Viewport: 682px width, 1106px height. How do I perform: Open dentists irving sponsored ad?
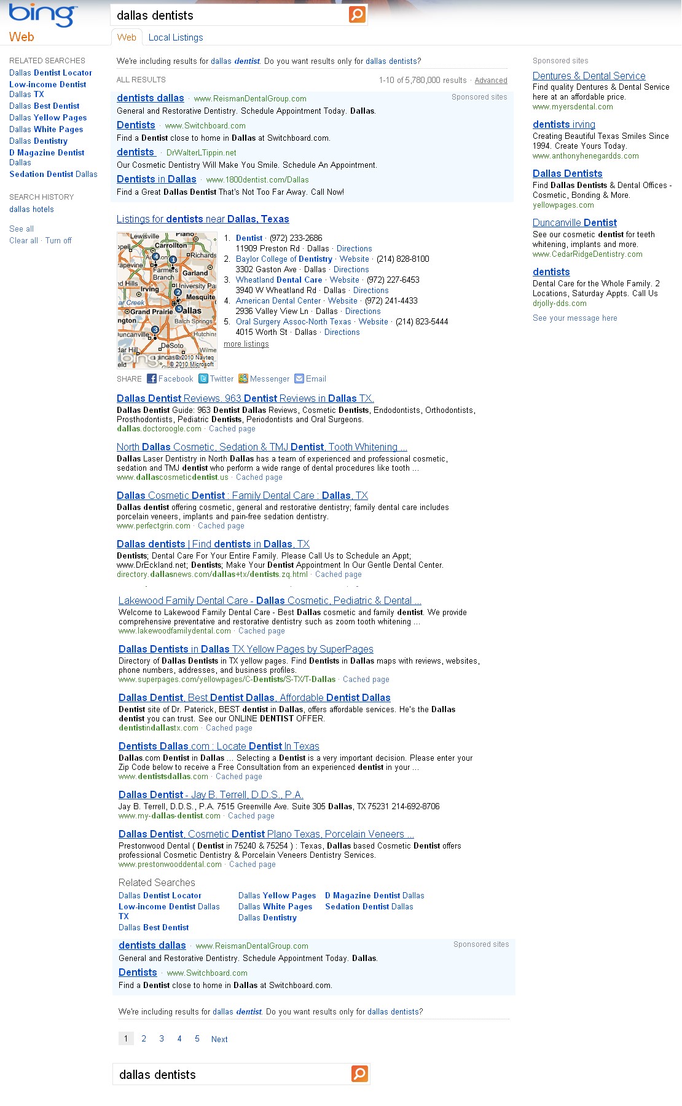point(564,124)
